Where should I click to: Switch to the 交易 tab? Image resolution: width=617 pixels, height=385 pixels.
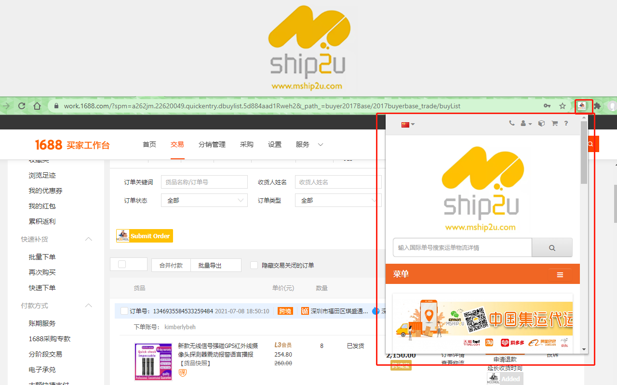point(177,144)
